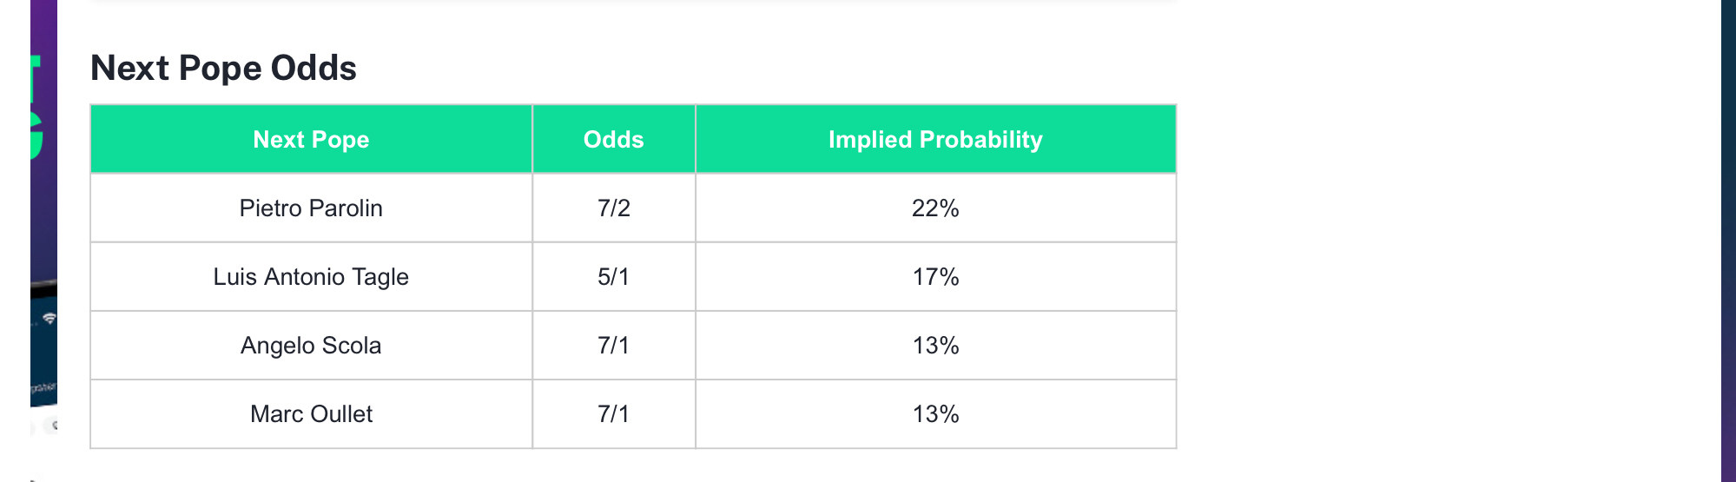The height and width of the screenshot is (482, 1736).
Task: Select the Angelo Scola name cell
Action: [x=311, y=346]
